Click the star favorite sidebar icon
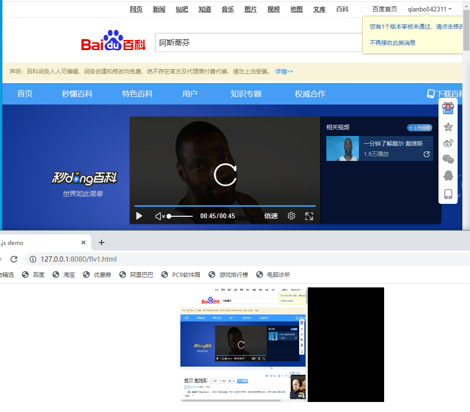The height and width of the screenshot is (412, 470). [448, 127]
